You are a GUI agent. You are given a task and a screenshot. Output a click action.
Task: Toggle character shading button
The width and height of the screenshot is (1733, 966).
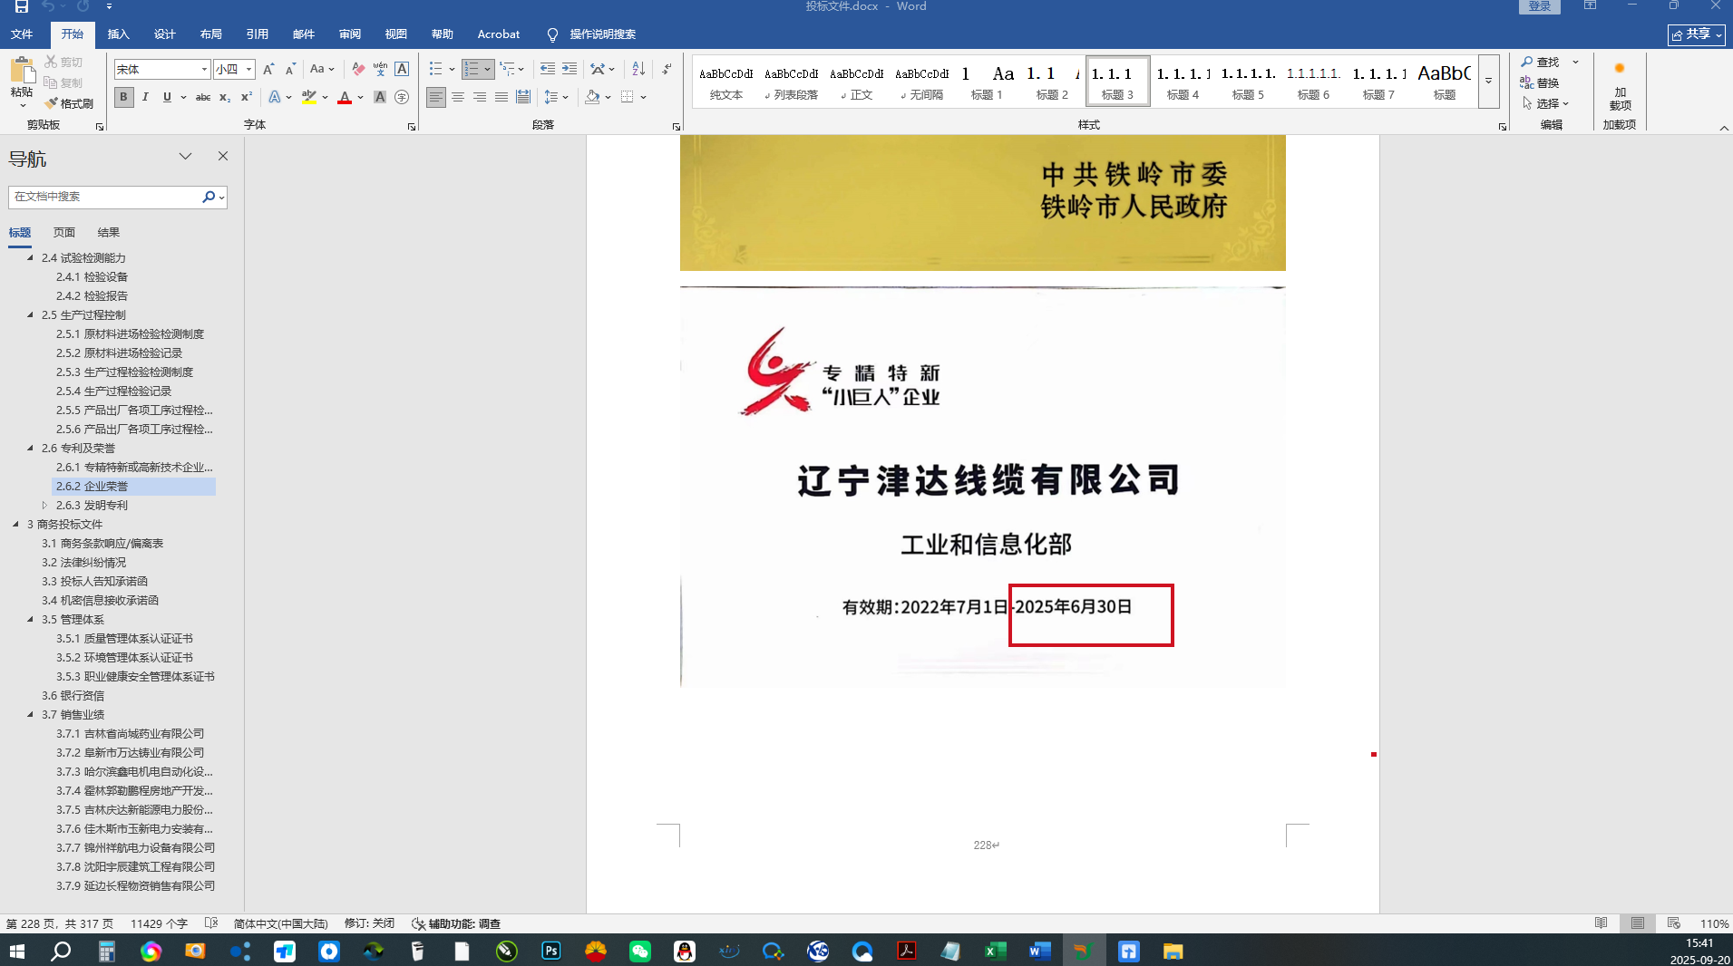coord(380,97)
